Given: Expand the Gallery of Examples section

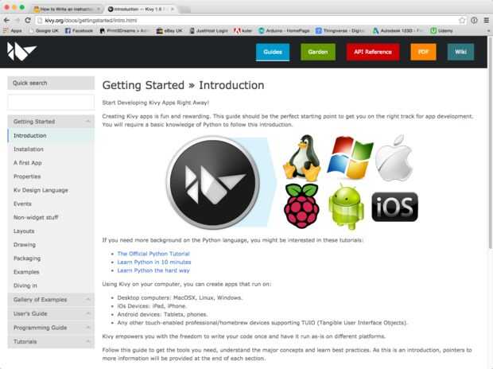Looking at the screenshot, I should [51, 300].
